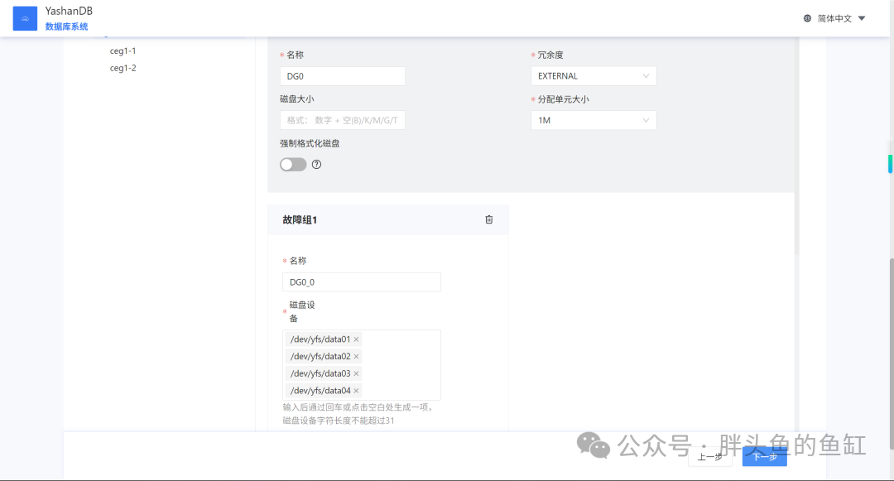Image resolution: width=894 pixels, height=481 pixels.
Task: Click the 磁盘大小 input field
Action: coord(343,120)
